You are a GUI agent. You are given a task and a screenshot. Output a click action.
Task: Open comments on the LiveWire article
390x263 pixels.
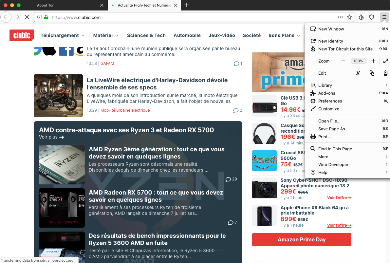click(237, 110)
